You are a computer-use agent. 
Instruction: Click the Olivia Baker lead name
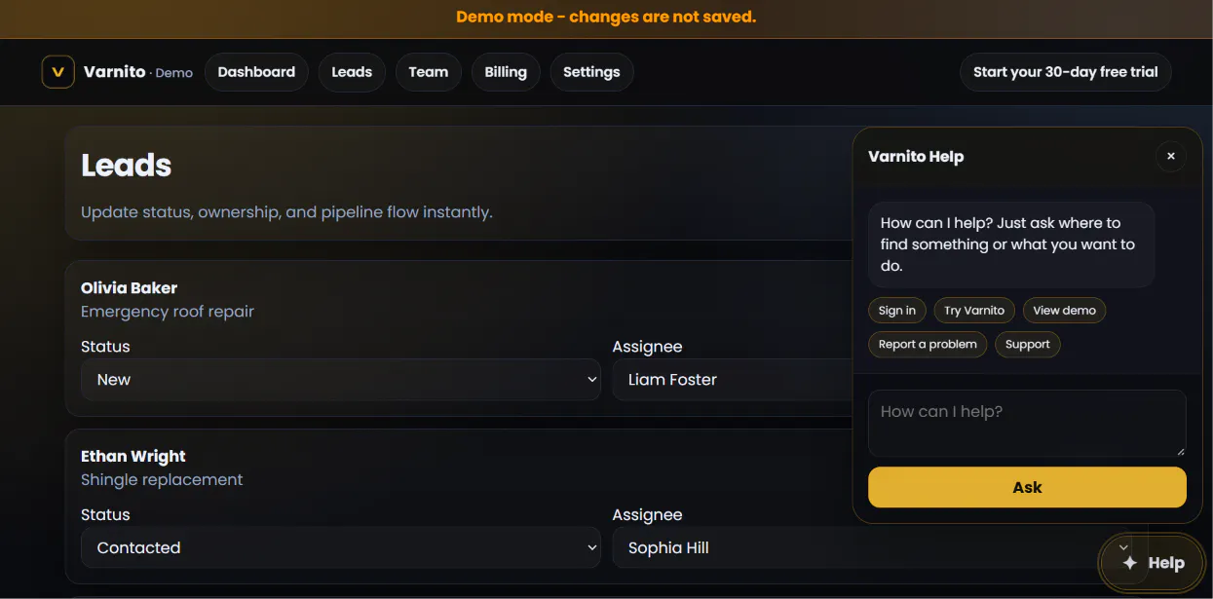pos(130,288)
